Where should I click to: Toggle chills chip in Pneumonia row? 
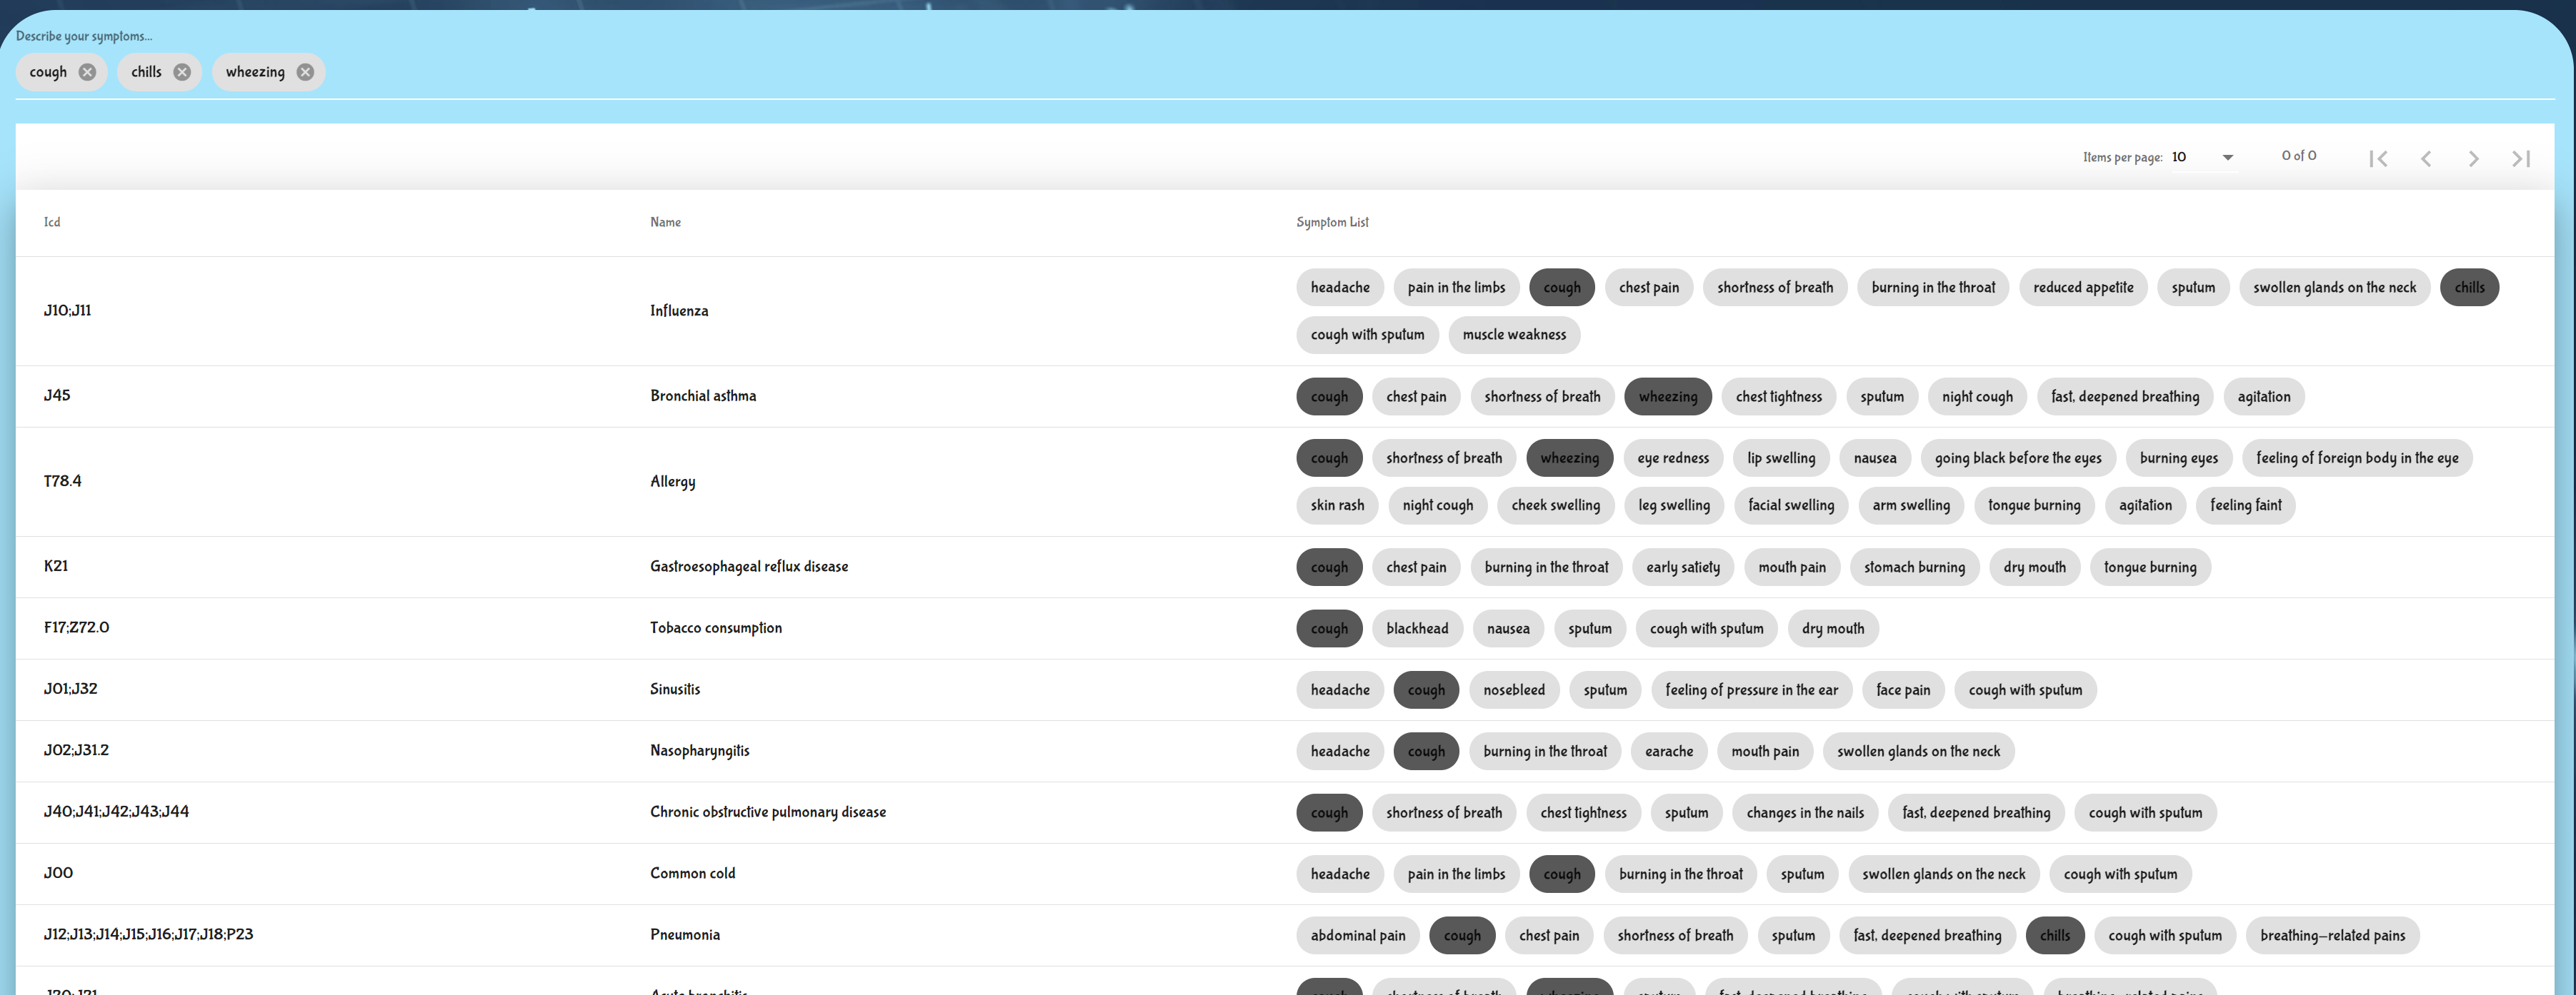(2055, 936)
